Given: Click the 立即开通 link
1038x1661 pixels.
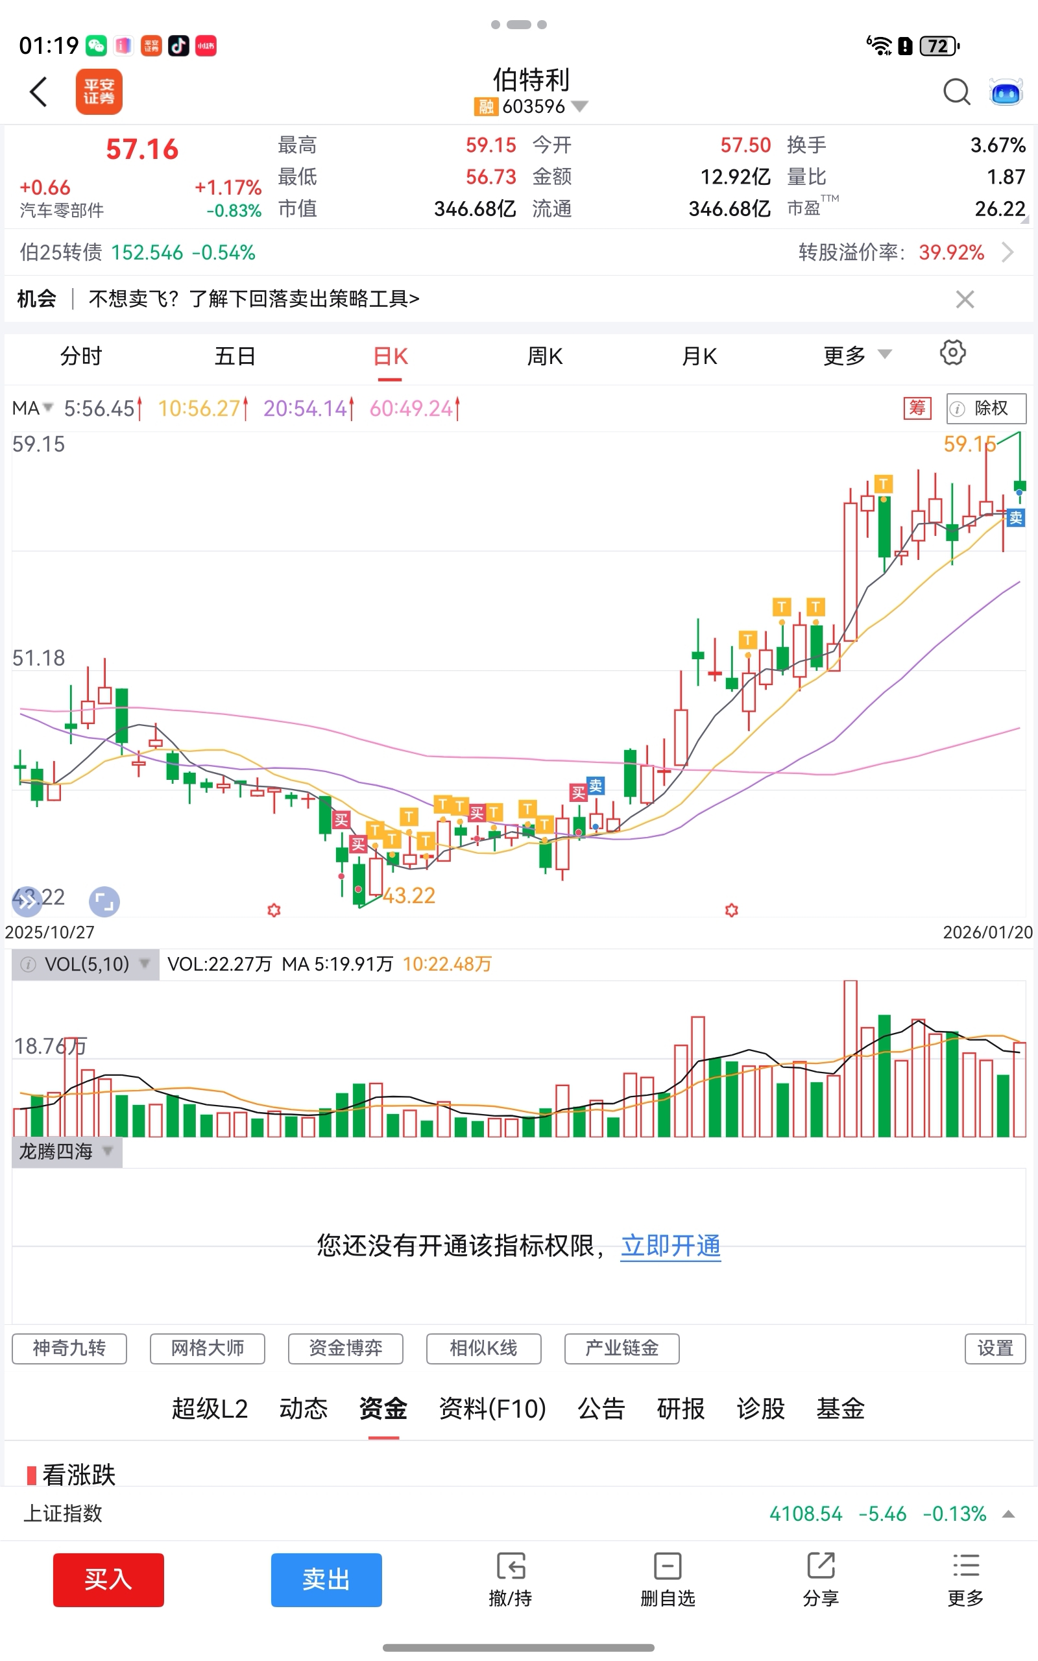Looking at the screenshot, I should pos(671,1246).
